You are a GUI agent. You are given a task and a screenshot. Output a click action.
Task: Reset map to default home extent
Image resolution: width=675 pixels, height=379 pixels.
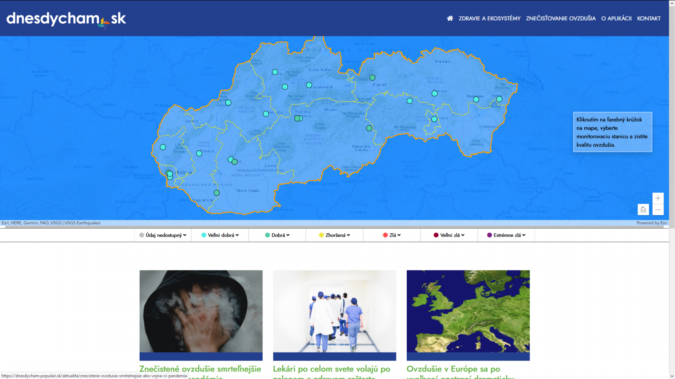pos(643,210)
